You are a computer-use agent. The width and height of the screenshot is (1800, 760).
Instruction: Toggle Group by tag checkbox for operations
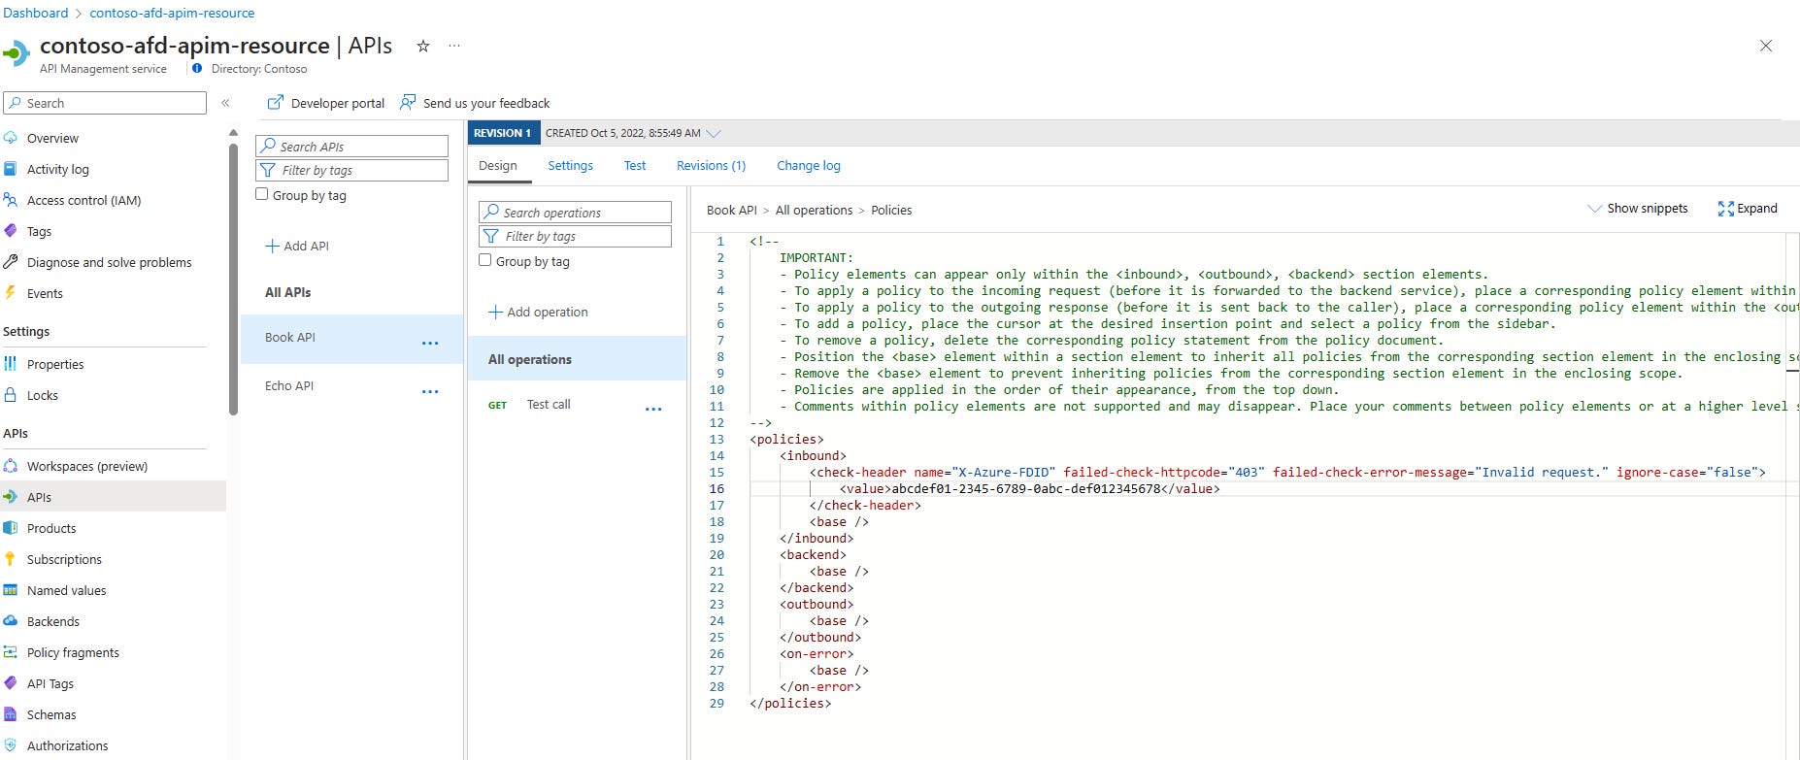click(x=485, y=260)
